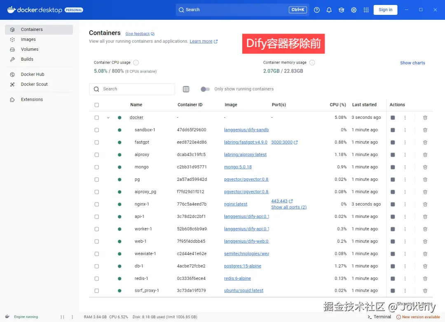Open Extensions in the sidebar
The width and height of the screenshot is (445, 322).
tap(39, 99)
